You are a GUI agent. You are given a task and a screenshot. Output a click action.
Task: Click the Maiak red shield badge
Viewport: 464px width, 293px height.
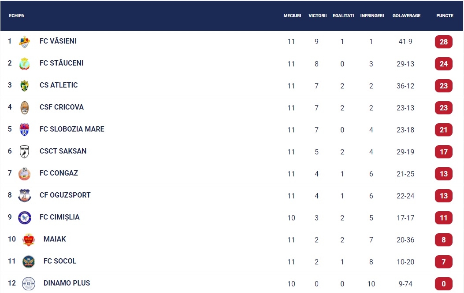tap(29, 239)
